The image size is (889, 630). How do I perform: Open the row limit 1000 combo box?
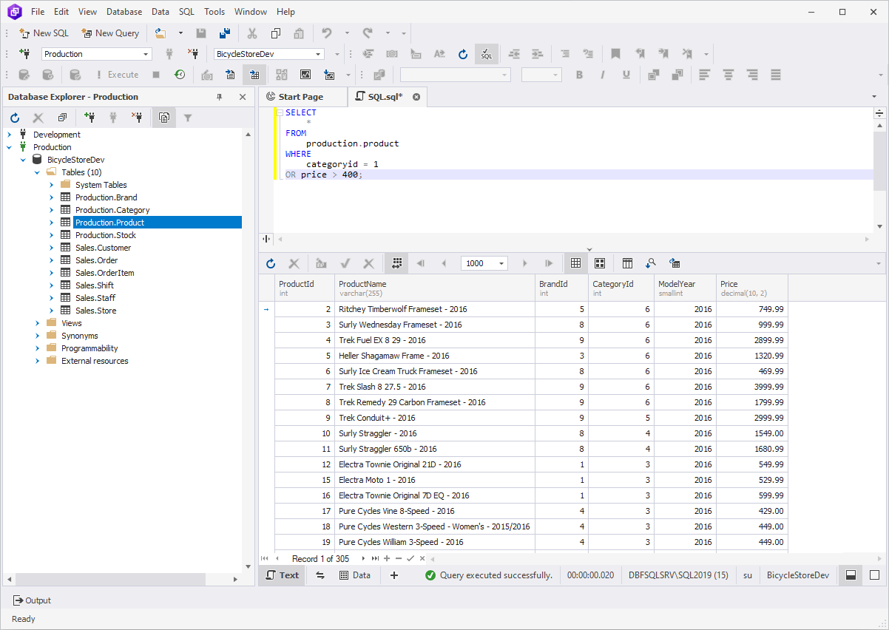coord(500,263)
